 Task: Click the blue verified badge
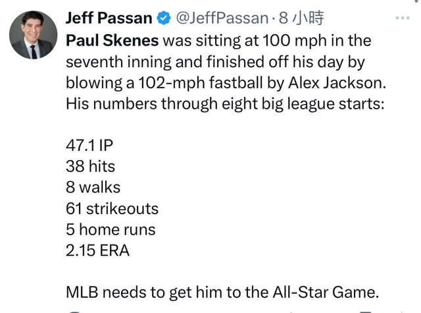pos(164,18)
